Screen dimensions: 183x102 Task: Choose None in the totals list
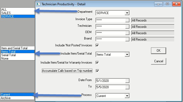[x=18, y=59]
